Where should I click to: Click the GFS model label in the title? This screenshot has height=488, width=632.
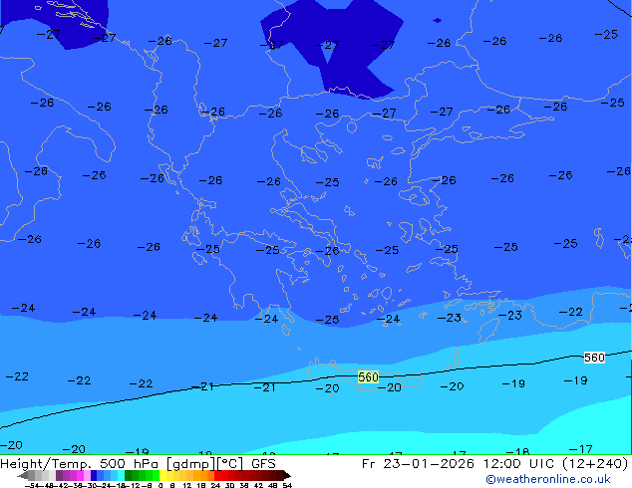(263, 464)
